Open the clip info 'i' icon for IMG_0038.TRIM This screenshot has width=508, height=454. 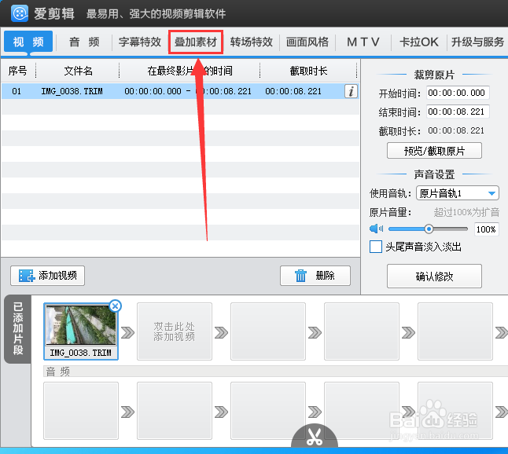(x=351, y=91)
